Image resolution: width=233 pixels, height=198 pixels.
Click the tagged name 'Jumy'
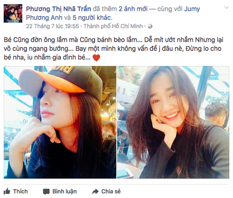coord(192,9)
